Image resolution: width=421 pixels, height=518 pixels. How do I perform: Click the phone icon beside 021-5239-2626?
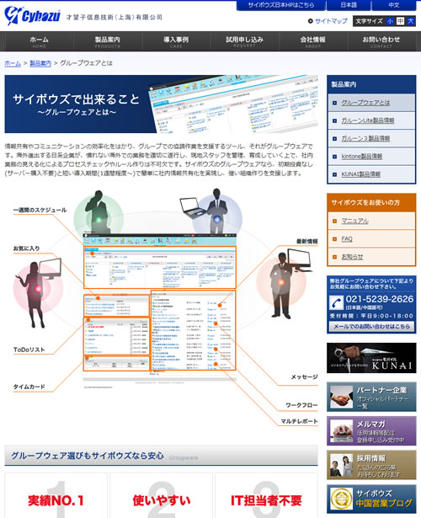pyautogui.click(x=337, y=302)
